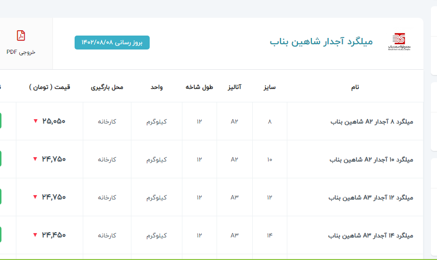Image resolution: width=437 pixels, height=260 pixels.
Task: Click the بروز رسانی ۱۴۰۲/۰۸/۰۸ update badge
Action: pos(112,42)
